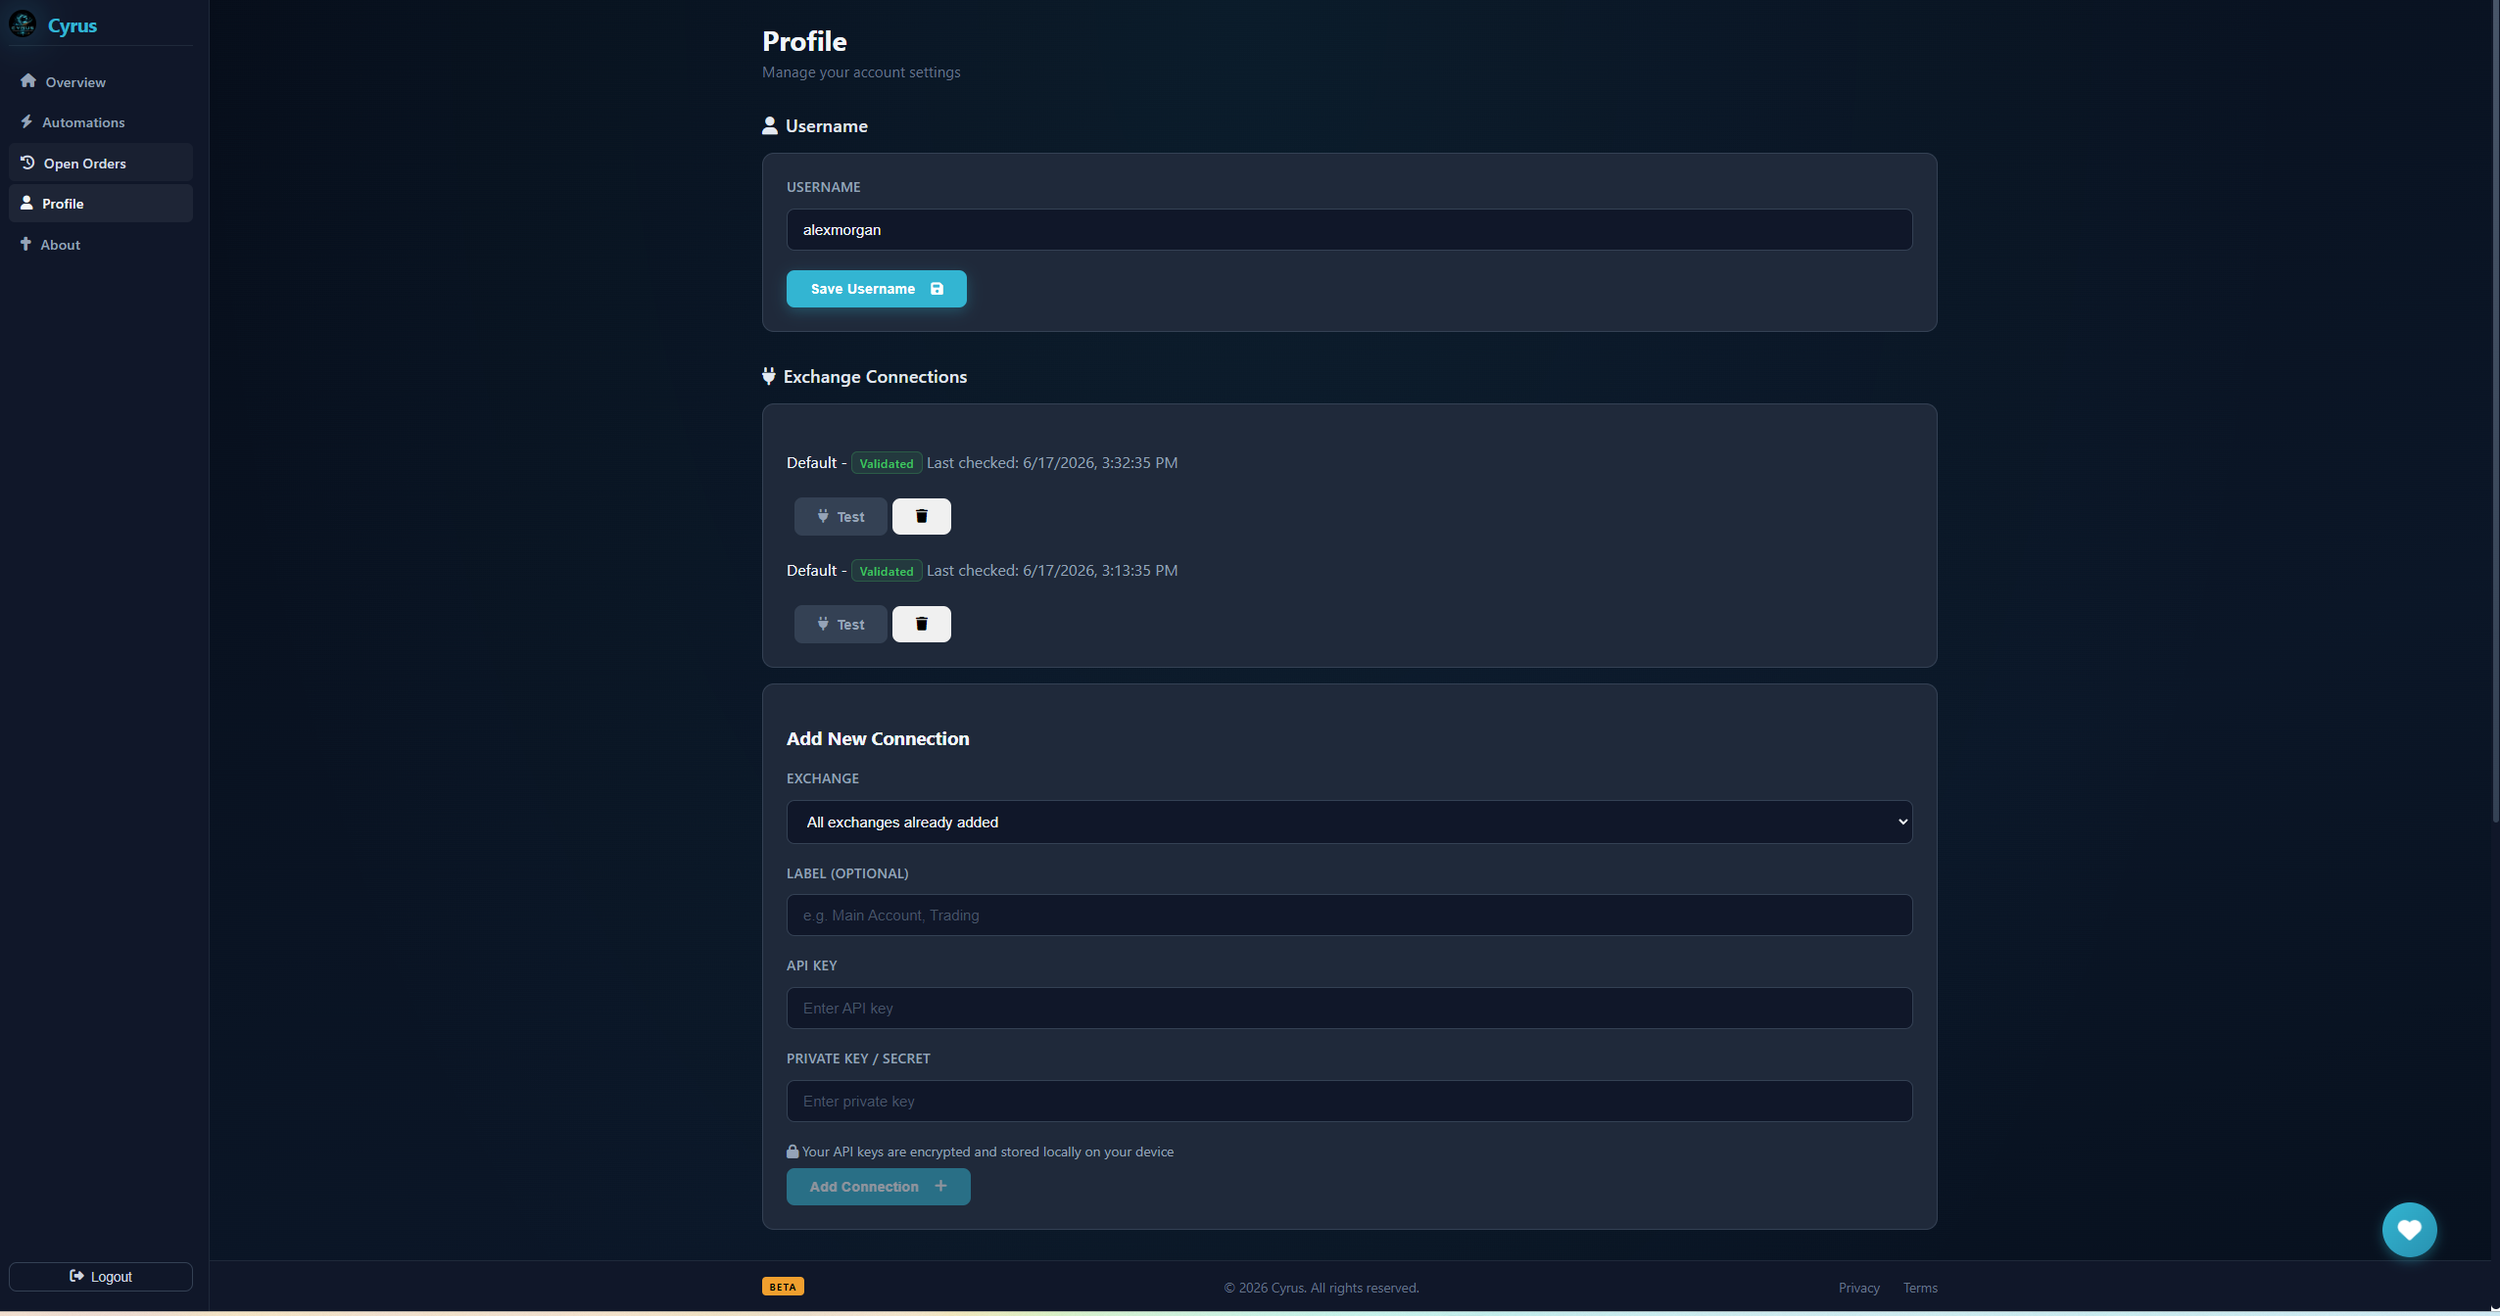
Task: Open the Overview page
Action: click(x=101, y=82)
